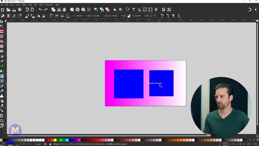This screenshot has width=259, height=146.
Task: Click the Import icon
Action: tap(27, 10)
